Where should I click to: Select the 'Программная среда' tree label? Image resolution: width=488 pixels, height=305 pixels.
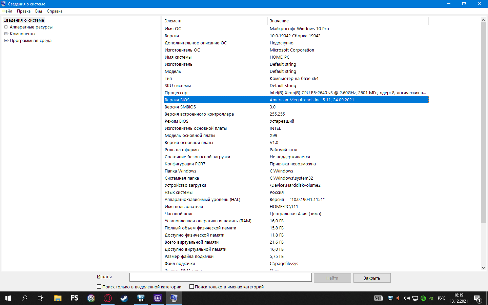[x=30, y=41]
